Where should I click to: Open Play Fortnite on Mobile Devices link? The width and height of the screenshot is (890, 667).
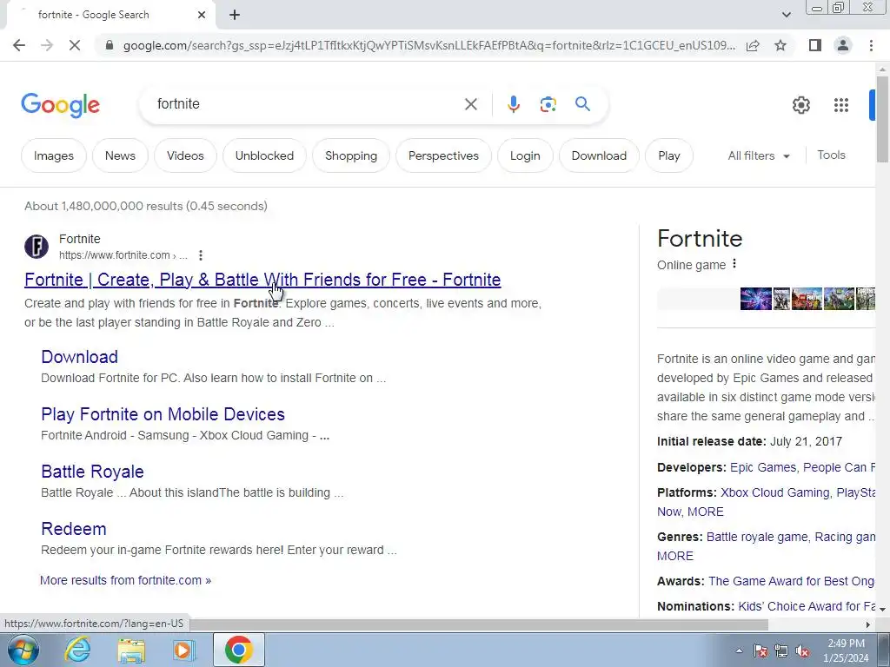click(163, 414)
